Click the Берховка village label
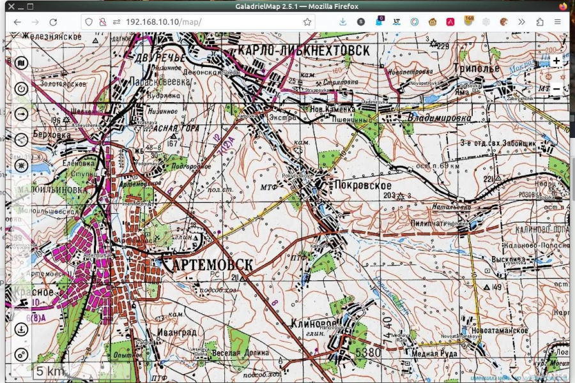This screenshot has width=575, height=383. pyautogui.click(x=52, y=134)
